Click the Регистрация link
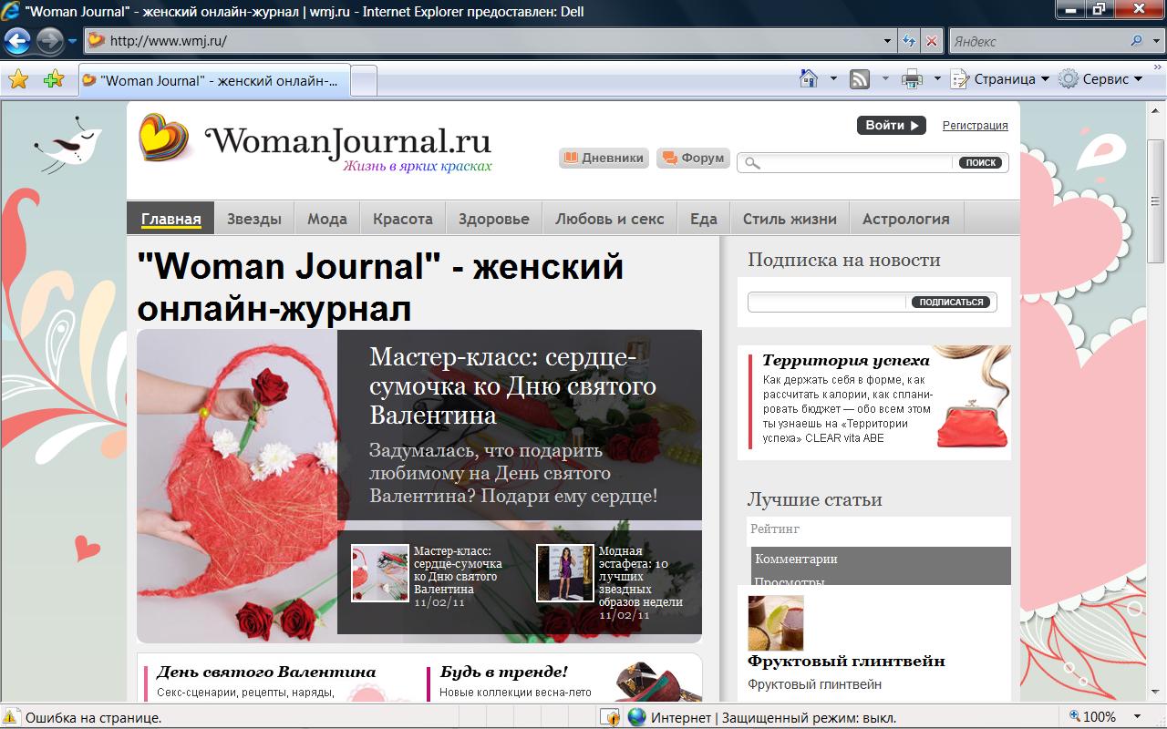This screenshot has height=729, width=1167. (x=975, y=126)
